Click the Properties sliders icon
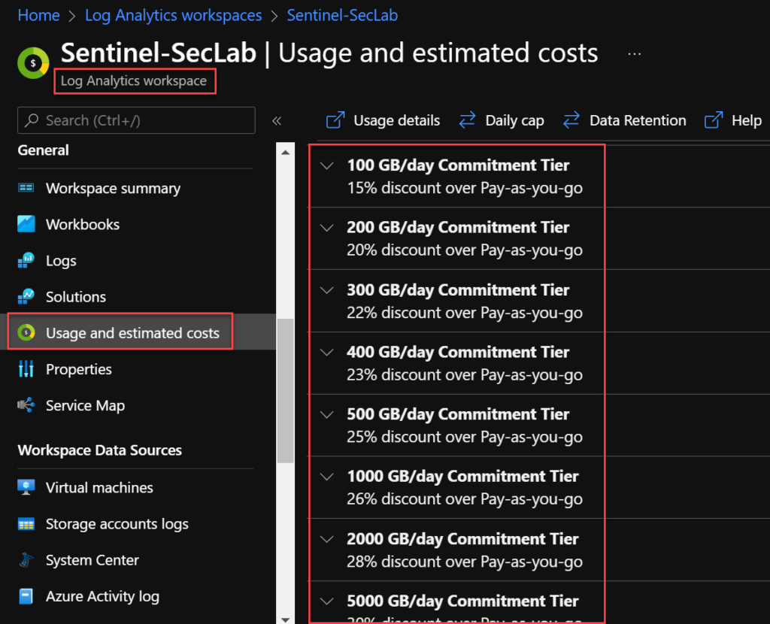Viewport: 770px width, 624px height. (26, 368)
